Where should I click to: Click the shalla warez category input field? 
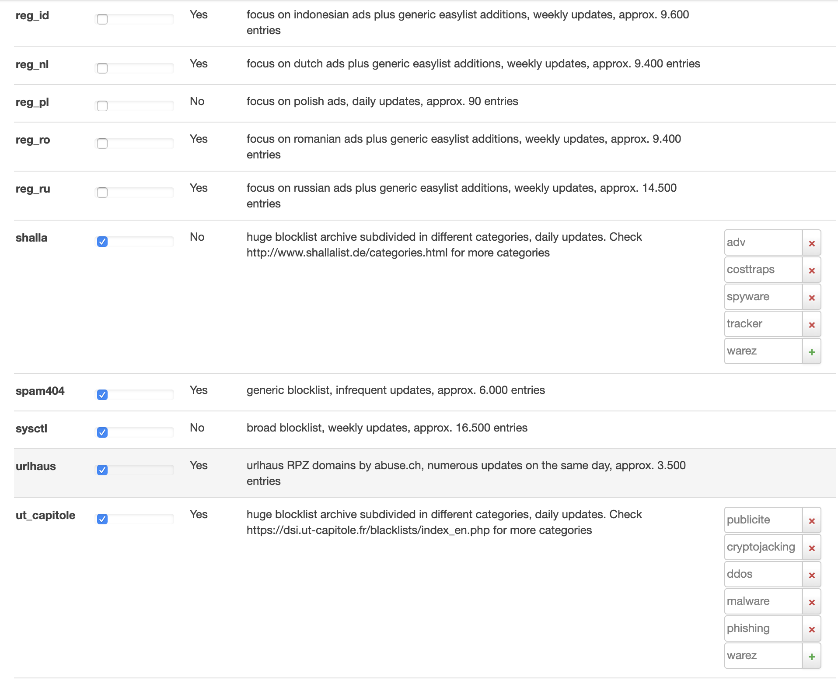(763, 351)
